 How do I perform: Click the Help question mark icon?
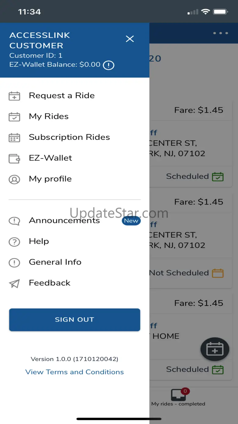click(14, 242)
